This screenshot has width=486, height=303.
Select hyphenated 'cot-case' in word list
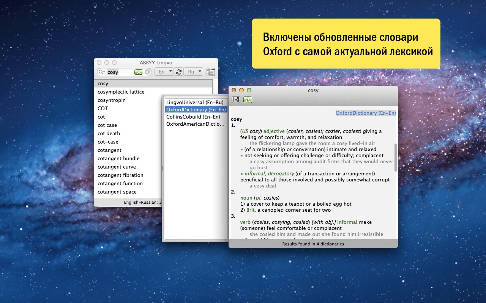click(128, 142)
